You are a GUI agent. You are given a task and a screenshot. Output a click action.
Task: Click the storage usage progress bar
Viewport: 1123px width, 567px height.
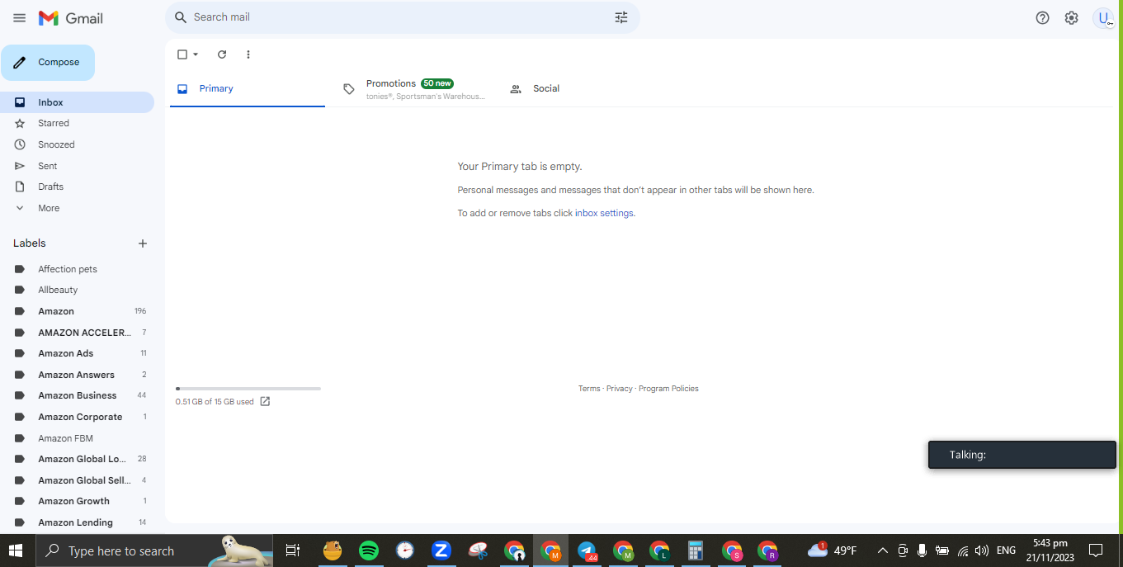248,389
